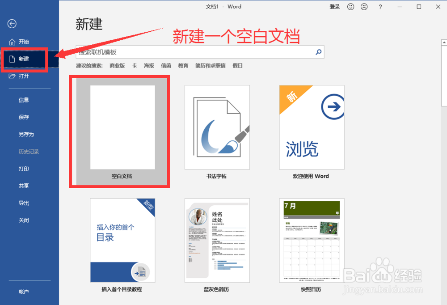Send a smile feedback face icon

pyautogui.click(x=350, y=7)
